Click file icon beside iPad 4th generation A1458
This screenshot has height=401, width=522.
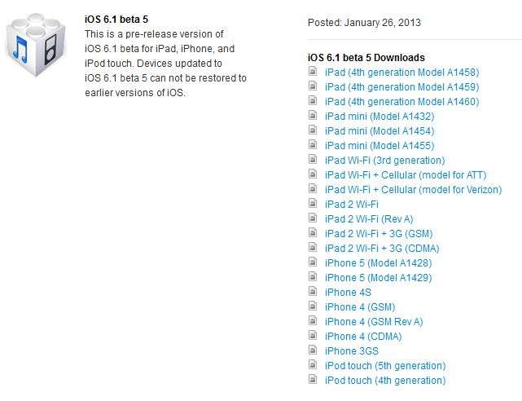[313, 71]
